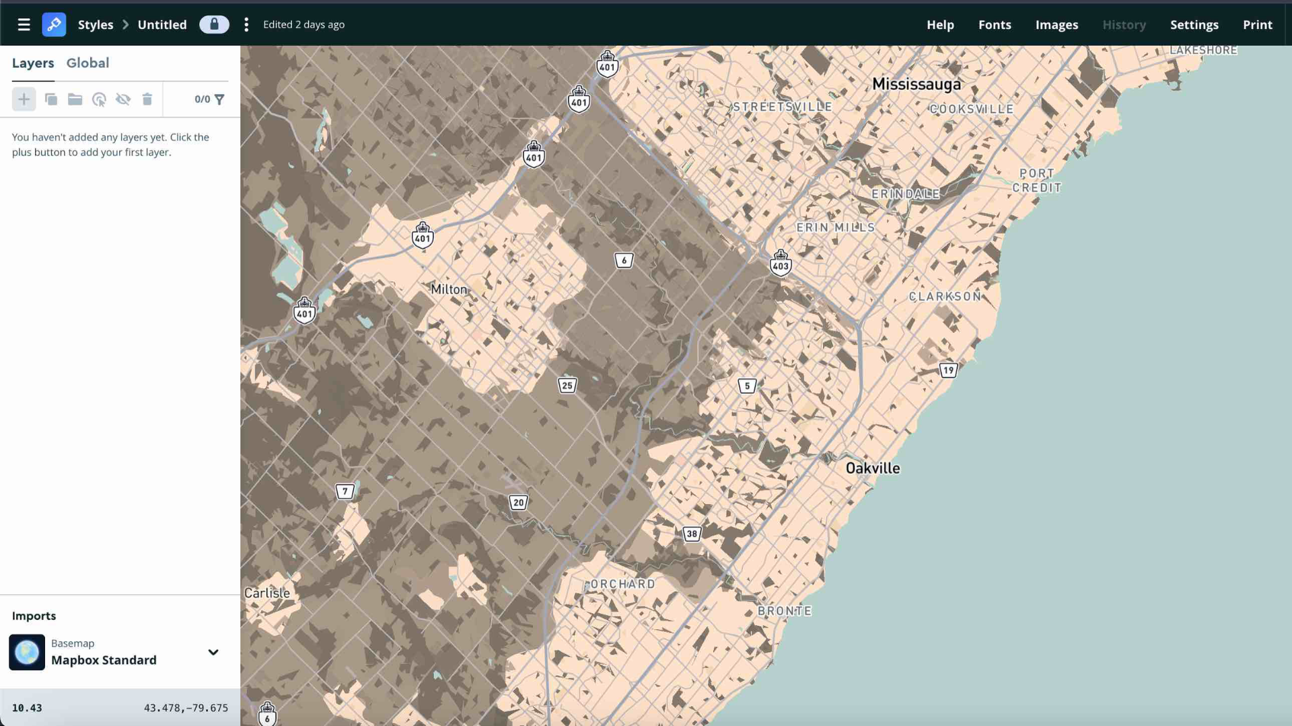Activate the select features on map icon
This screenshot has height=726, width=1292.
tap(99, 99)
